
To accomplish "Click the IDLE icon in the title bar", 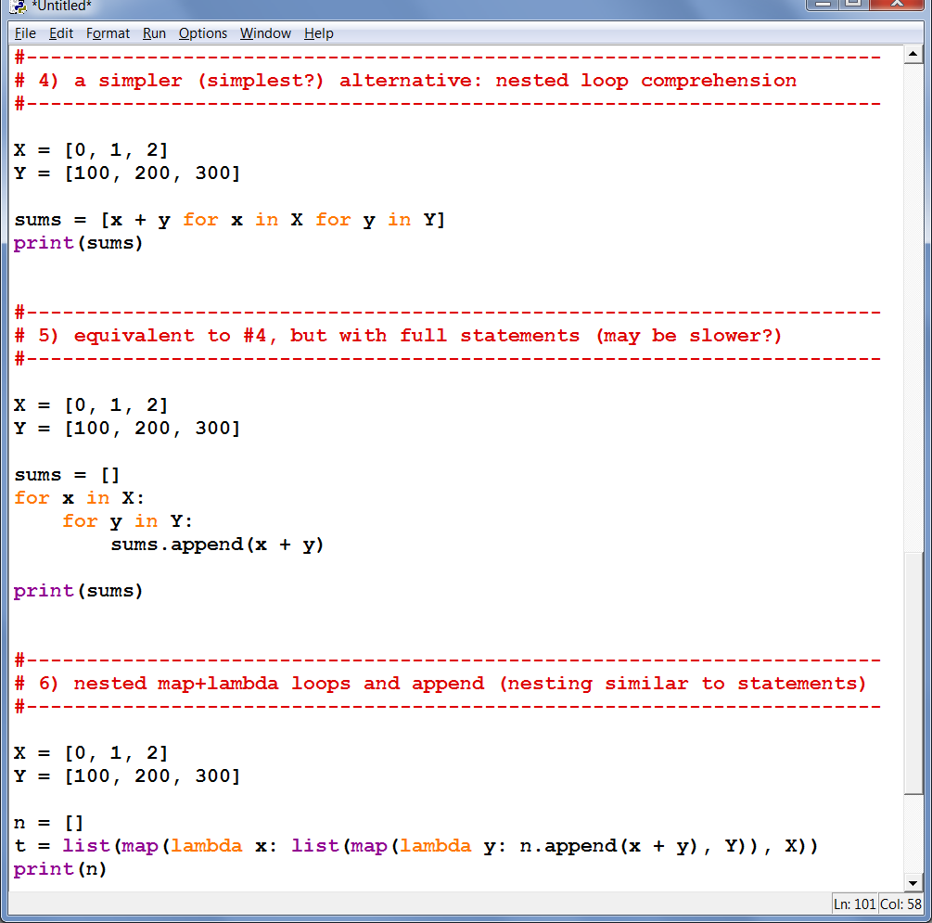I will pos(18,7).
